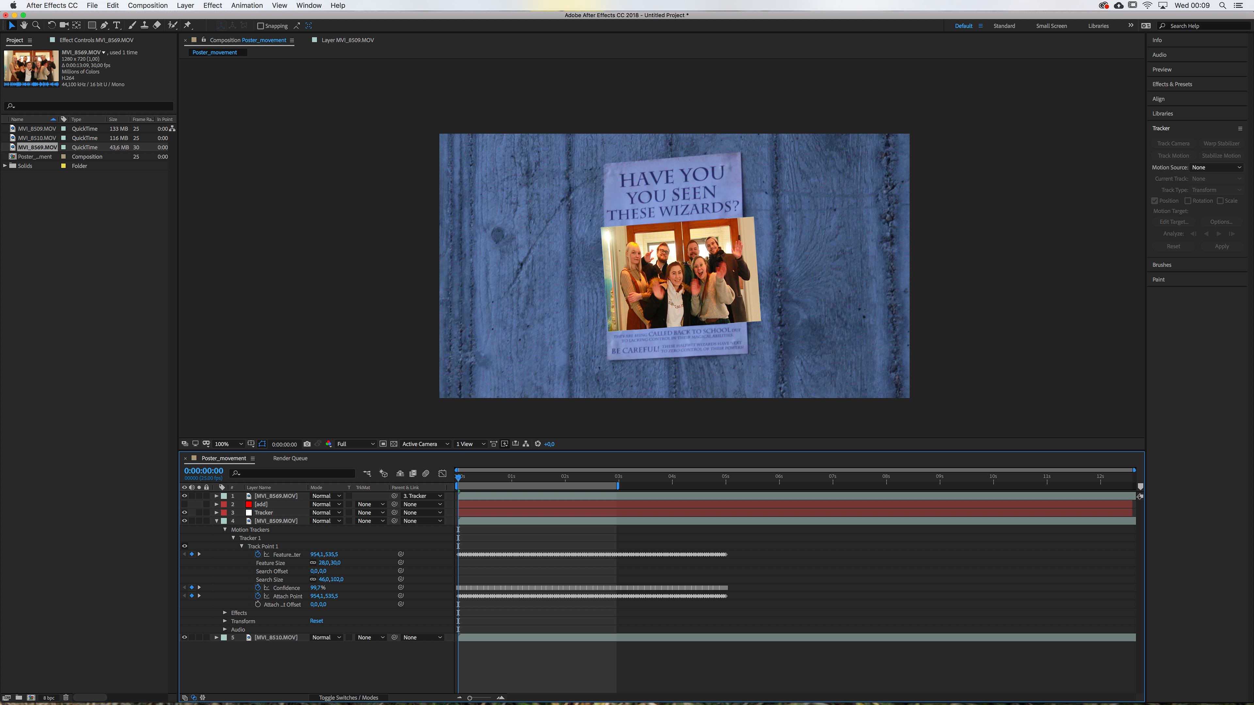Enable the Snapping checkbox

[x=261, y=26]
